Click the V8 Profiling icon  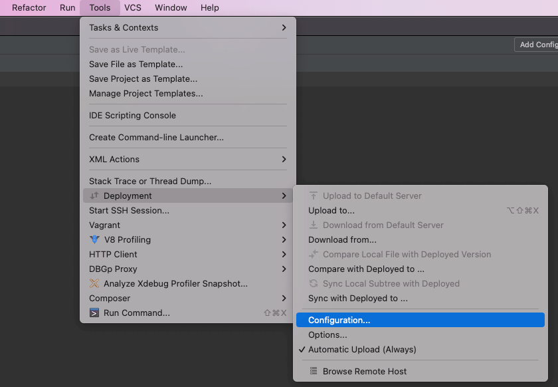94,239
